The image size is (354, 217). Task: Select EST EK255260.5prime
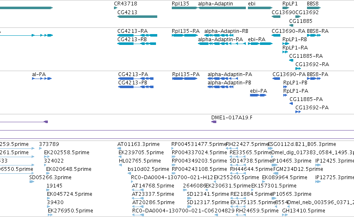[236, 178]
